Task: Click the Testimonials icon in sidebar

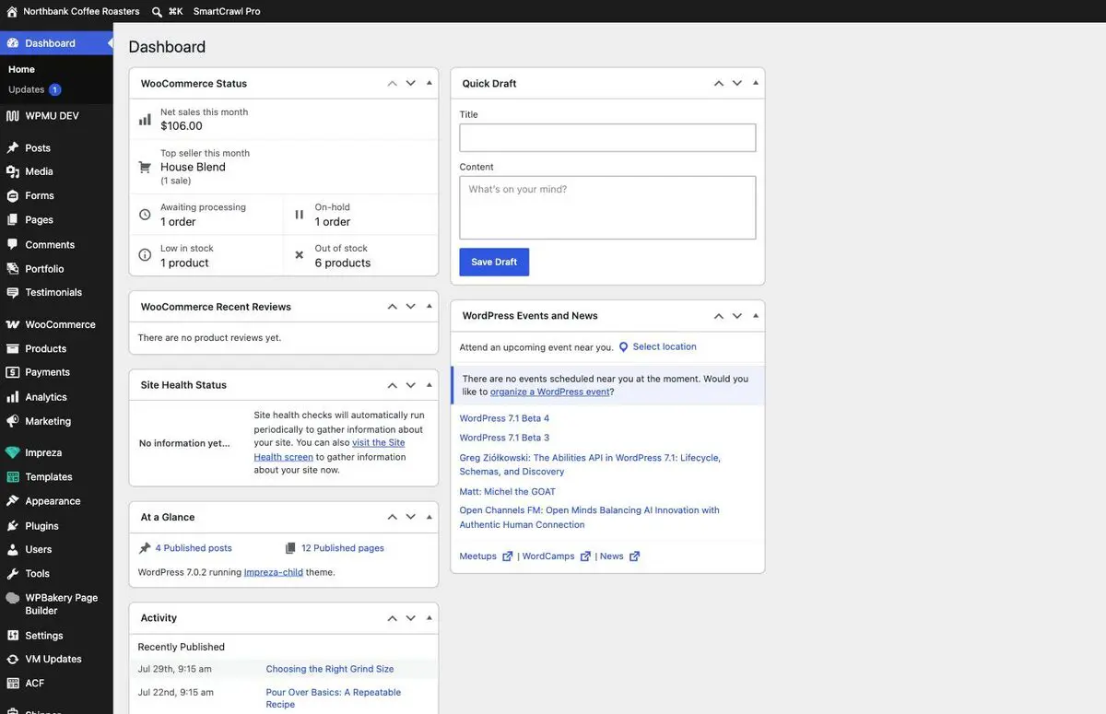Action: tap(12, 292)
